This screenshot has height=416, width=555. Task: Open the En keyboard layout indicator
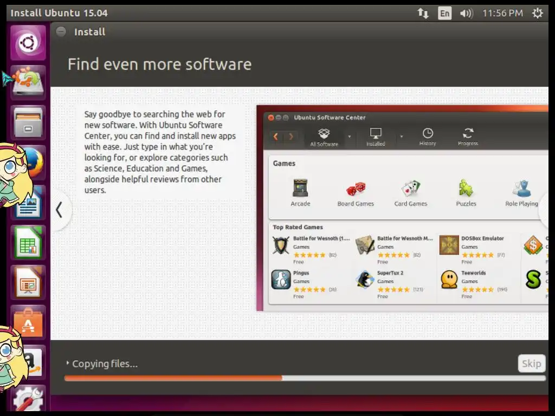tap(444, 14)
